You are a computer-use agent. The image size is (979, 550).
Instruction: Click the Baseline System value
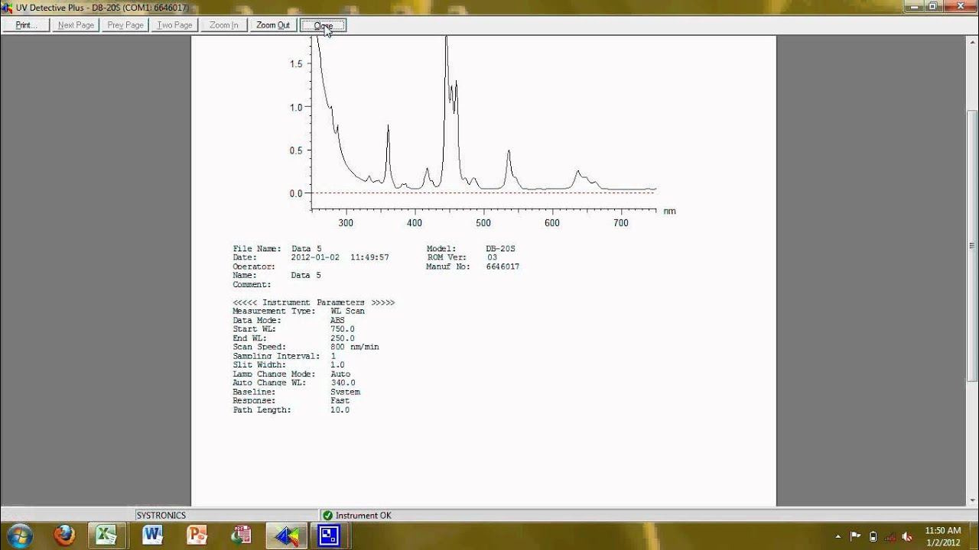(x=345, y=392)
